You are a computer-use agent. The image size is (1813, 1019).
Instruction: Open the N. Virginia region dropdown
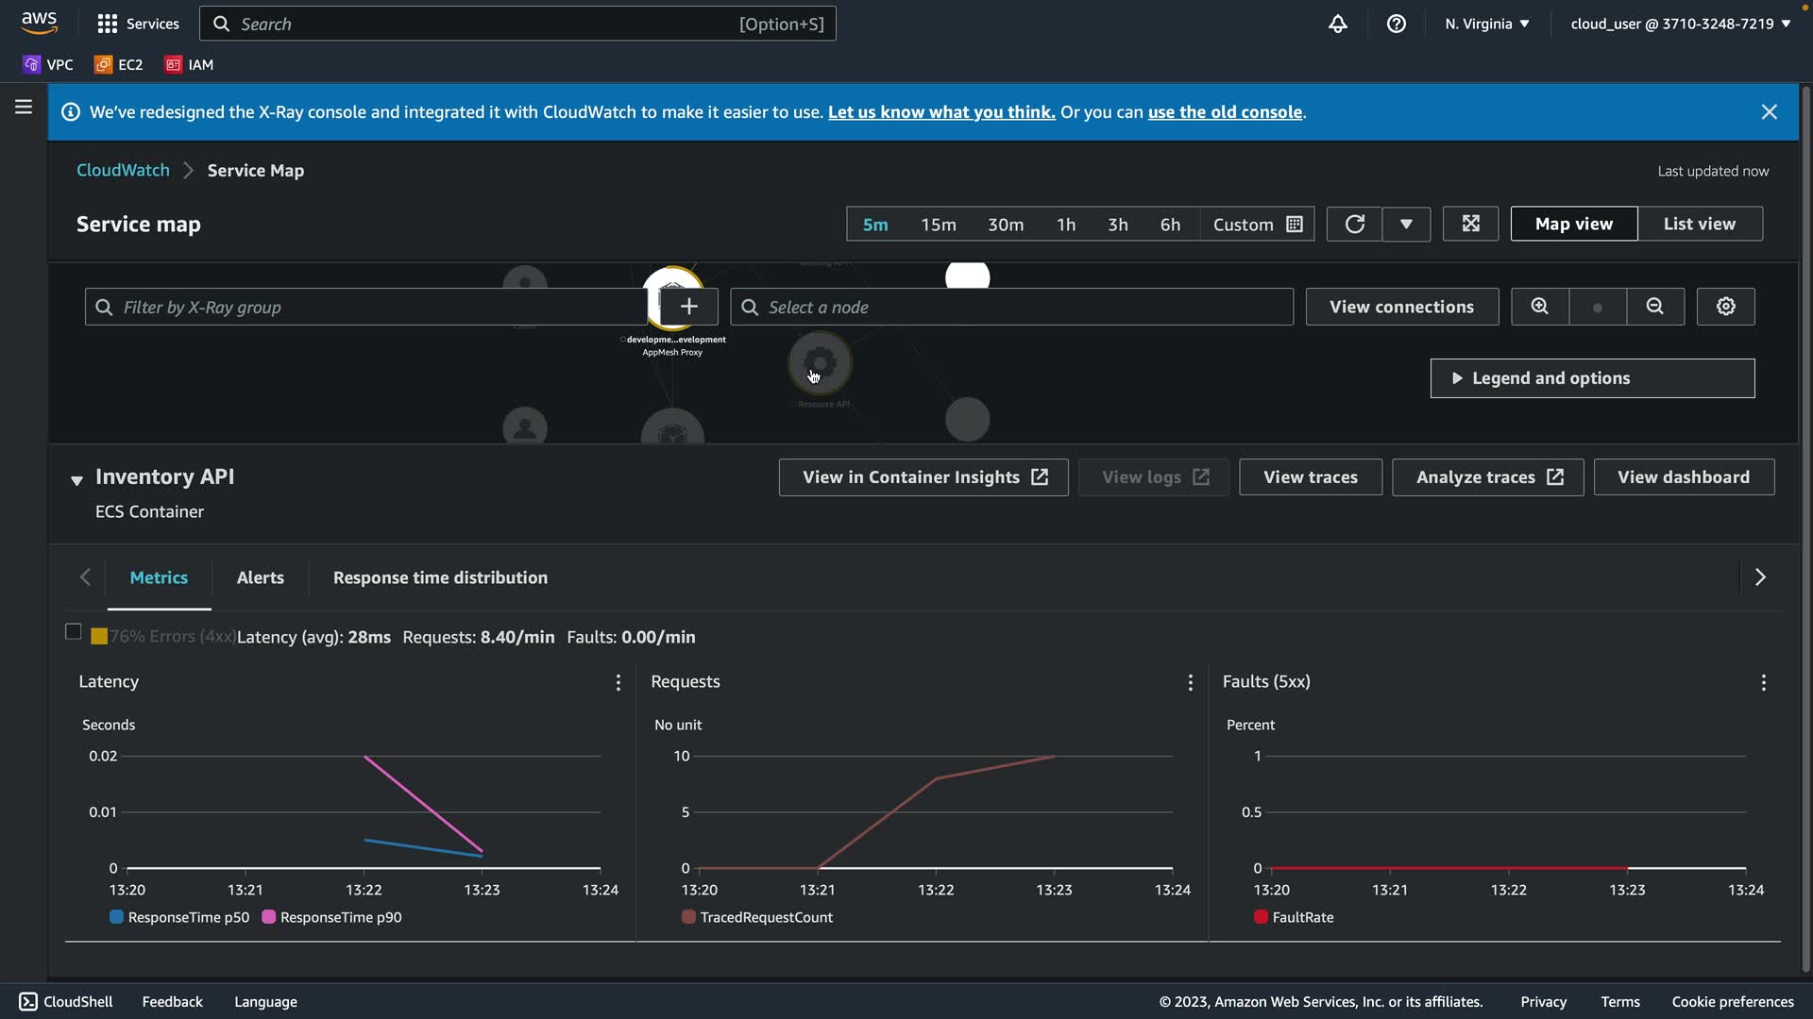click(x=1486, y=24)
